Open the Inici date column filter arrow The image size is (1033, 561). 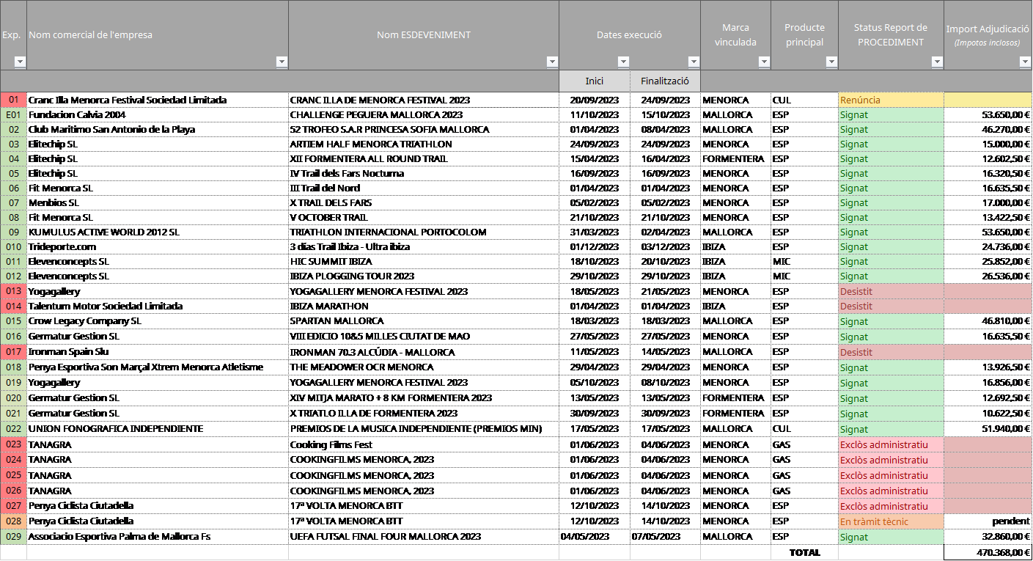pyautogui.click(x=623, y=62)
